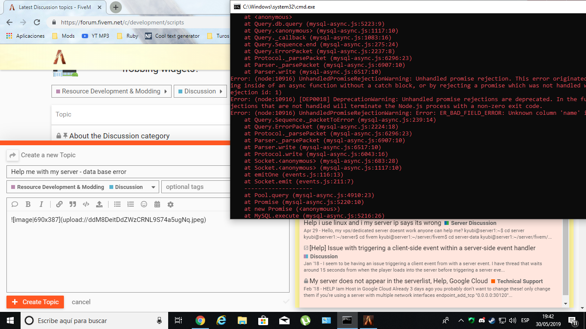Image resolution: width=586 pixels, height=329 pixels.
Task: Go back in Chrome browser
Action: pos(9,22)
